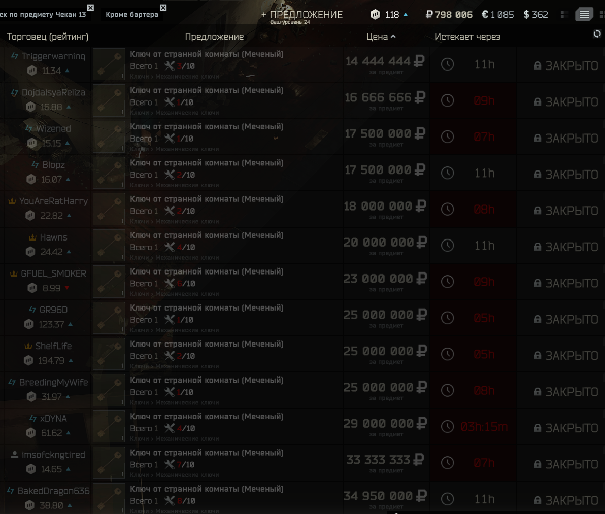Click 'ЗАКРЫТО' button on Wizened's offer
605x514 pixels.
565,138
